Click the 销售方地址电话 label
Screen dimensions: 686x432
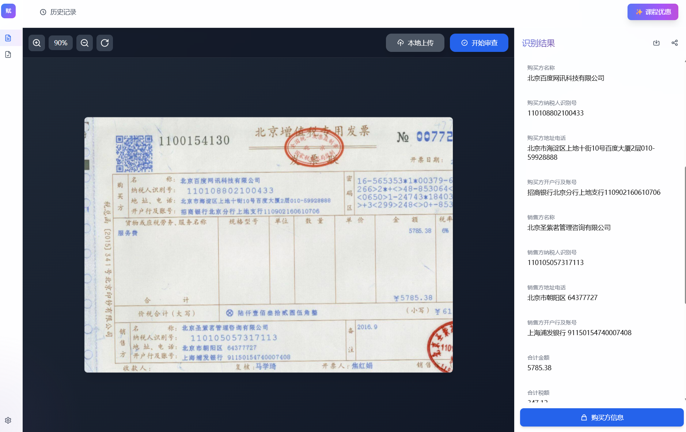pos(546,288)
